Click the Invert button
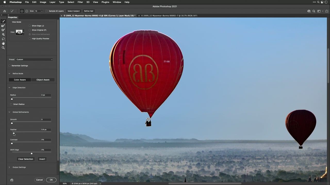This screenshot has width=330, height=185. coord(42,159)
